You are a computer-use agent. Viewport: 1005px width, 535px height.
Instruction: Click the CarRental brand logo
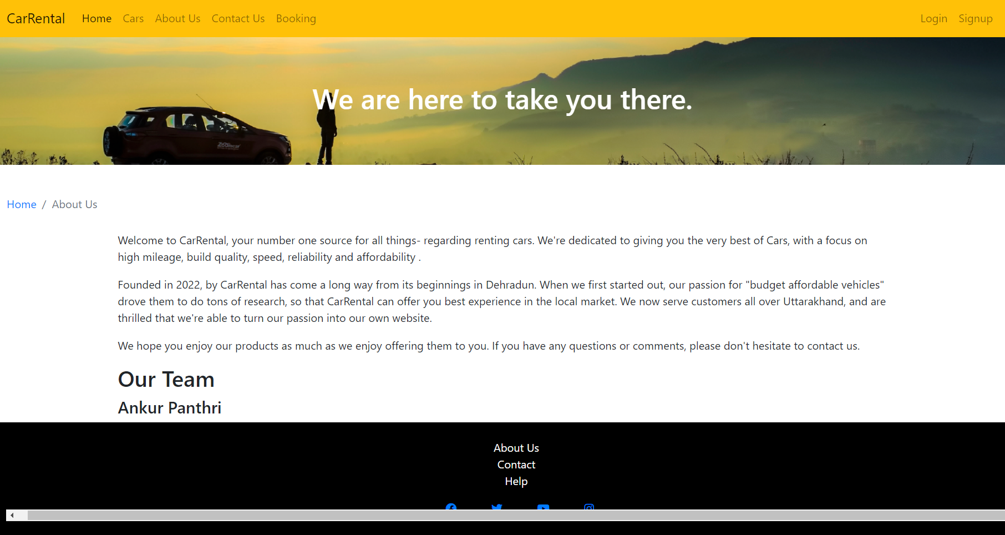click(36, 18)
